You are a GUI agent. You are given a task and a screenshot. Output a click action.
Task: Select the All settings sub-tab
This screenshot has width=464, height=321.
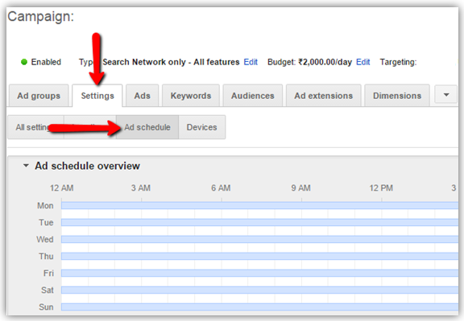35,127
